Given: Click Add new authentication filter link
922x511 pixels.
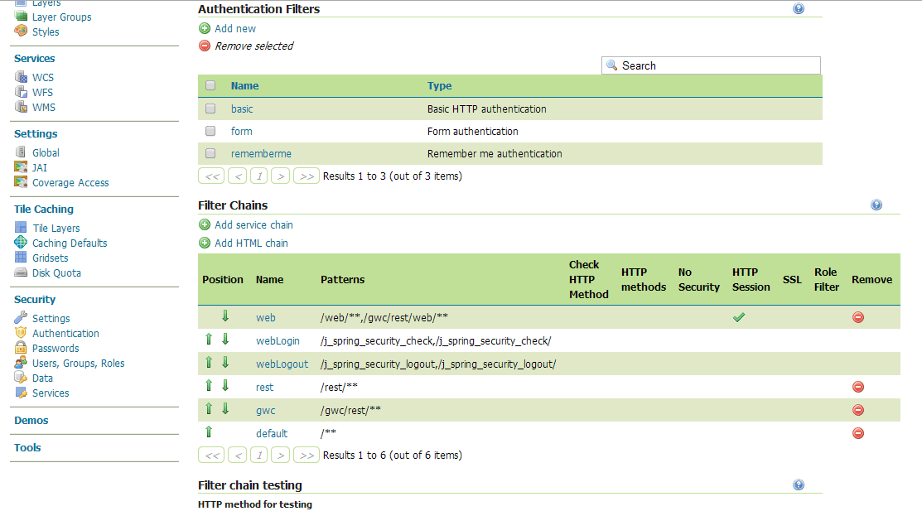Looking at the screenshot, I should [x=235, y=28].
